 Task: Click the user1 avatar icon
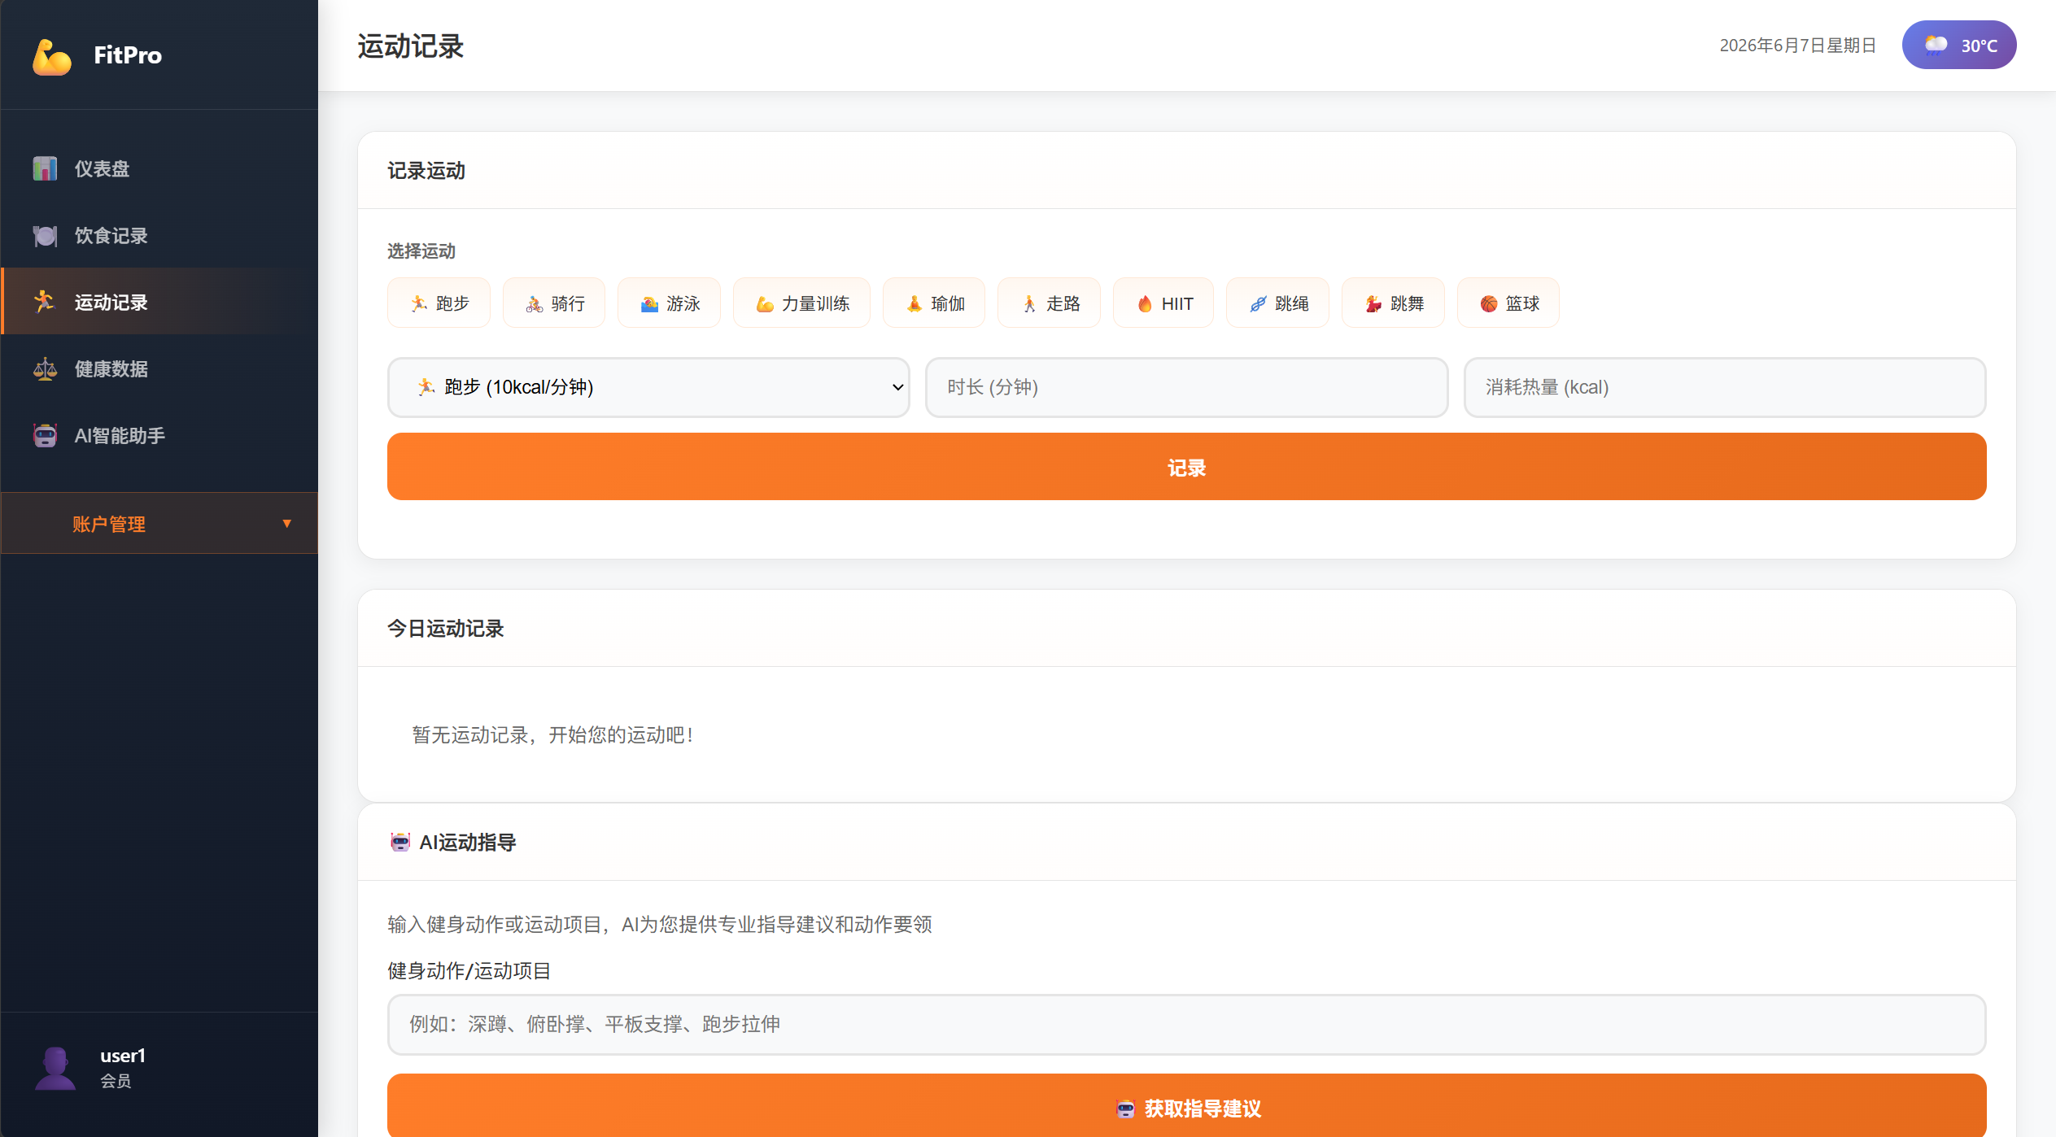pos(55,1067)
